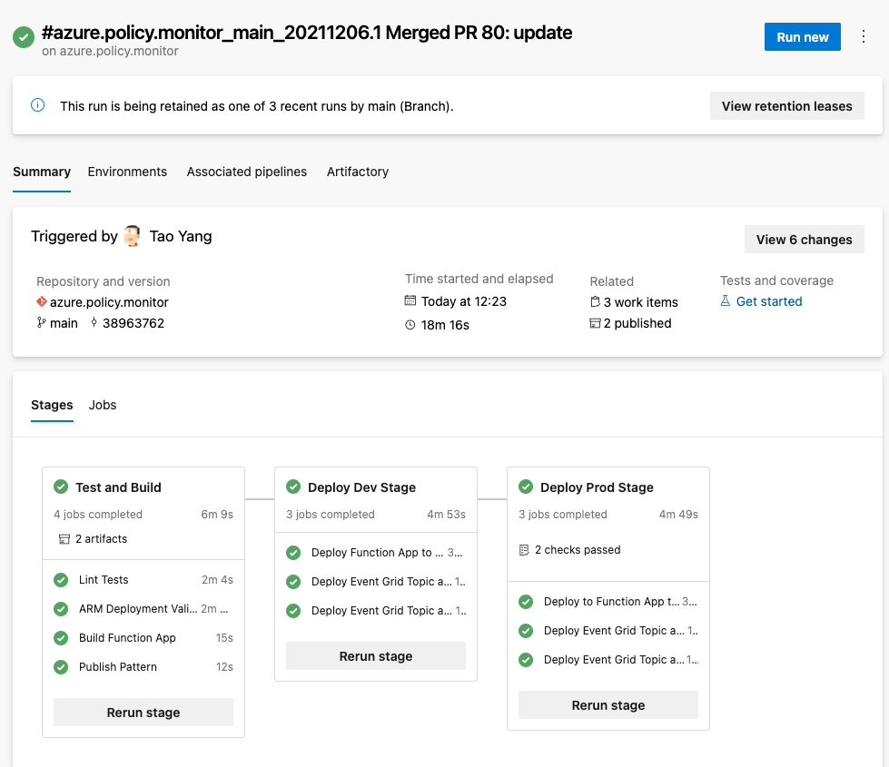The width and height of the screenshot is (889, 767).
Task: Open the Deploy Function App to ... job
Action: tap(376, 552)
